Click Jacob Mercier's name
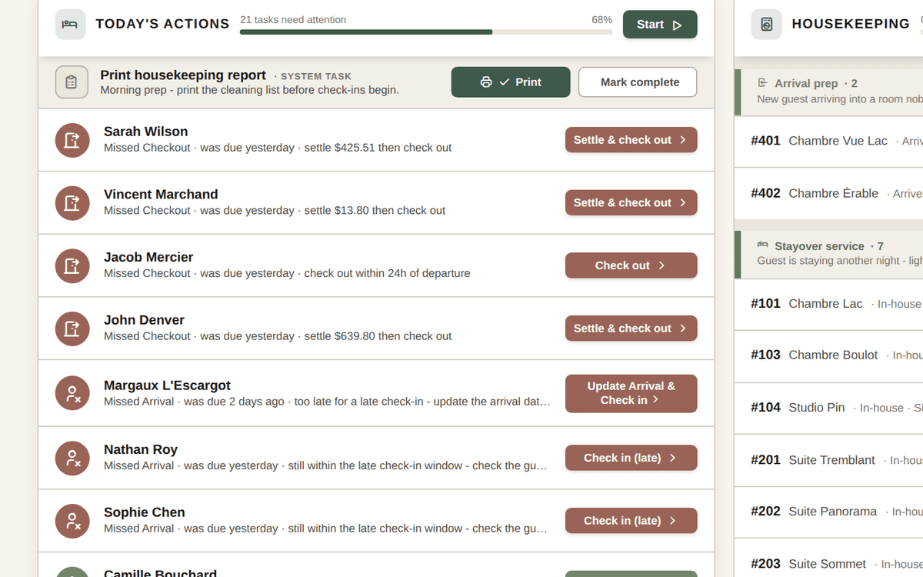This screenshot has height=577, width=923. point(148,257)
